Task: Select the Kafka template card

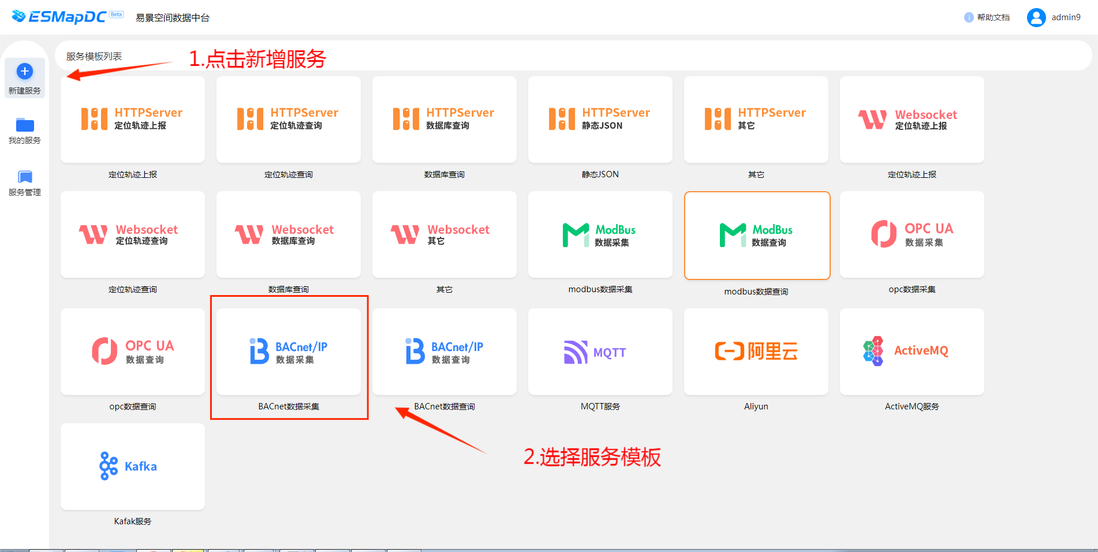Action: click(x=133, y=467)
